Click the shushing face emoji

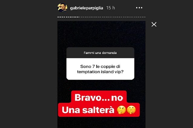pyautogui.click(x=131, y=110)
